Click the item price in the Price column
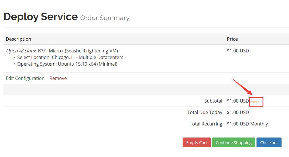This screenshot has height=157, width=289. [238, 51]
